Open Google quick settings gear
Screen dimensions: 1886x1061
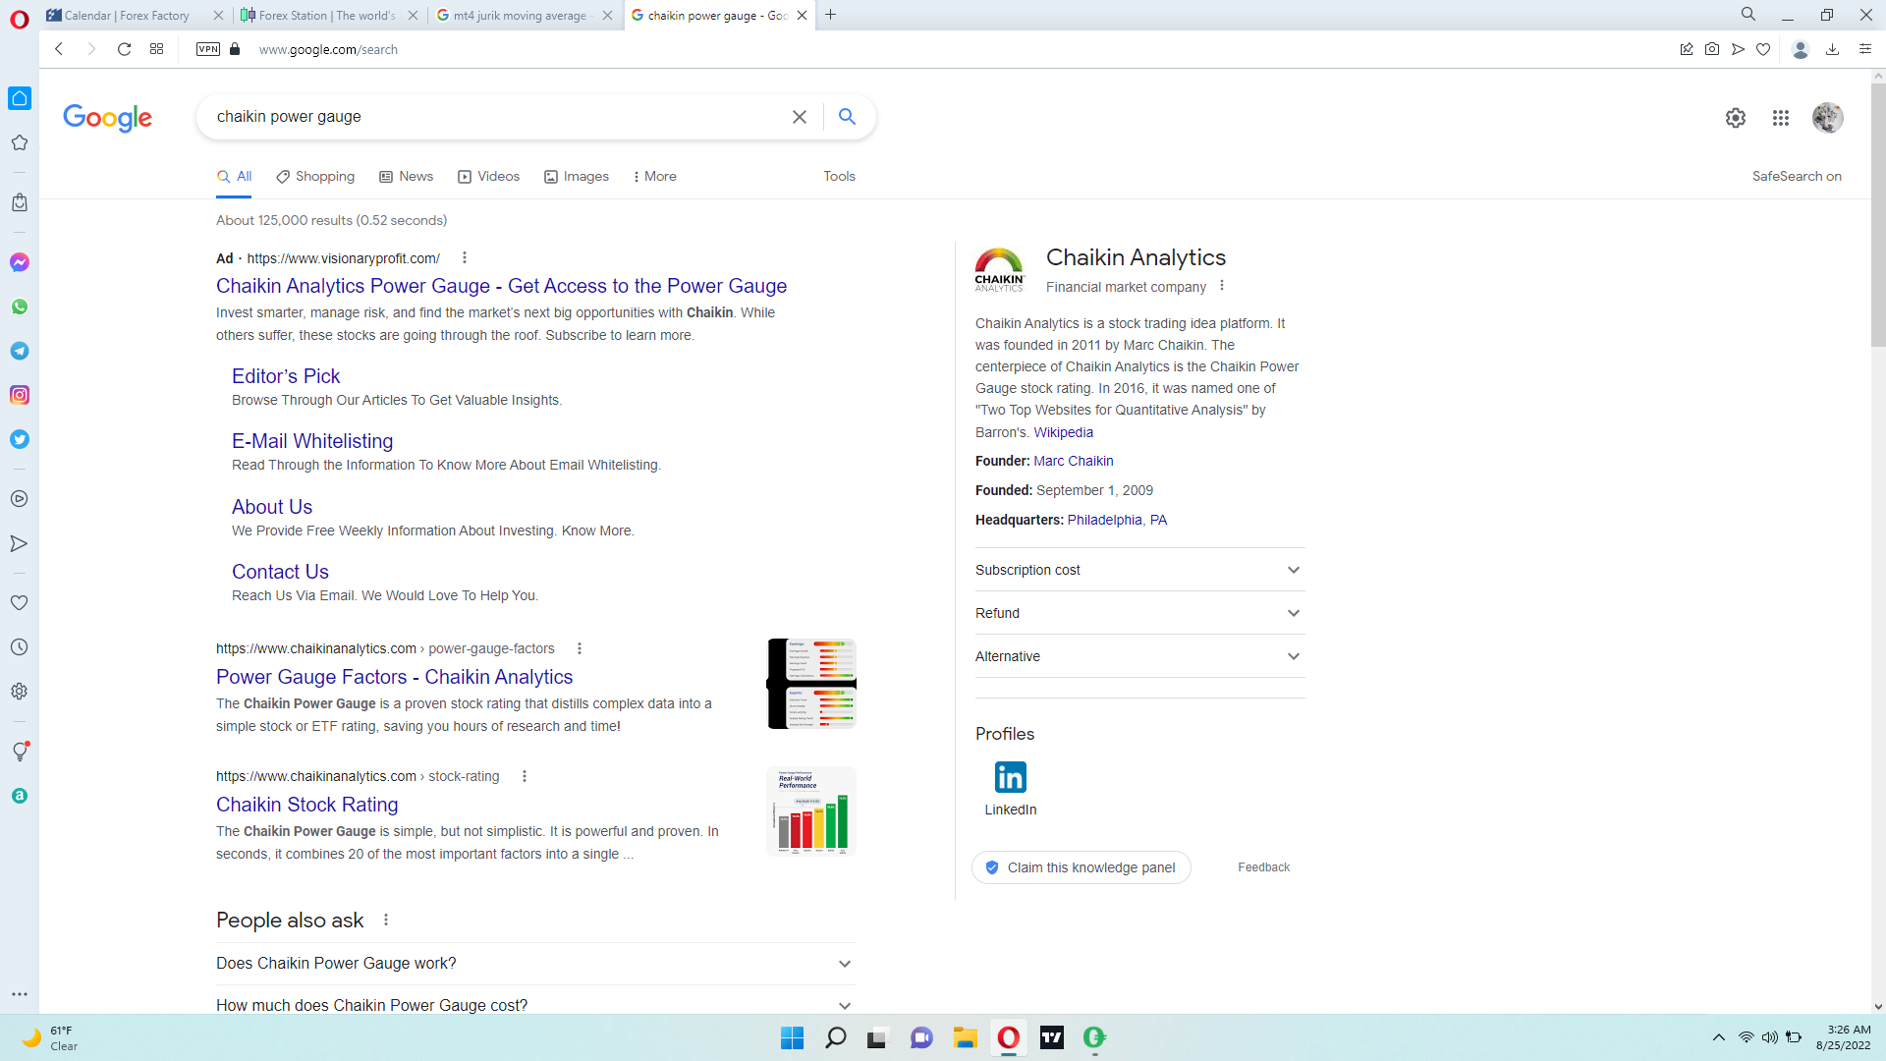click(1736, 118)
